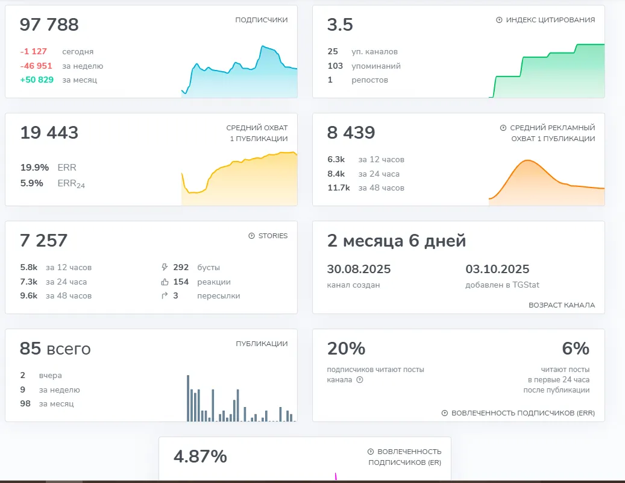Click the 7.3k за 24 часа row
625x483 pixels.
(54, 282)
